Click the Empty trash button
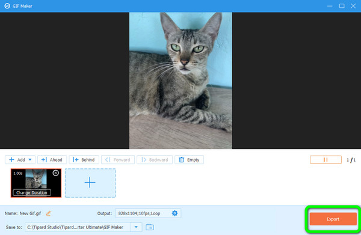The width and height of the screenshot is (361, 235). (190, 160)
